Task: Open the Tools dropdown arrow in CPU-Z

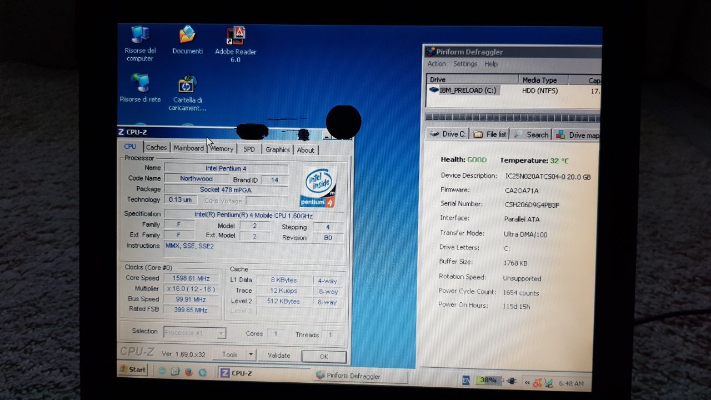Action: coord(251,354)
